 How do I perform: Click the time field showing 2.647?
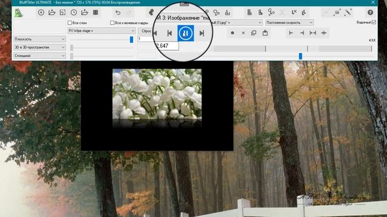[x=167, y=46]
